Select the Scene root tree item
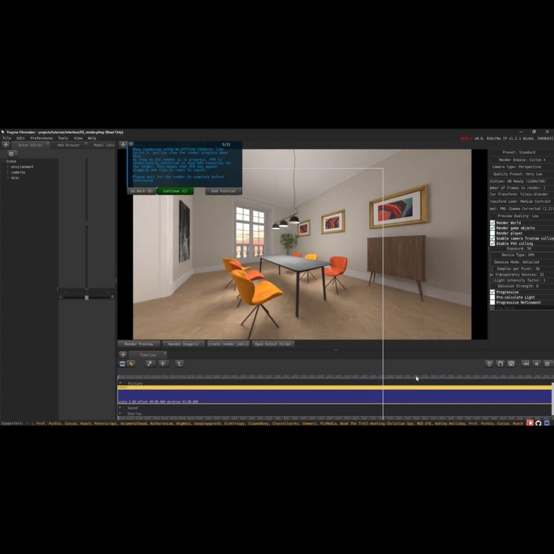The height and width of the screenshot is (554, 554). coord(11,161)
